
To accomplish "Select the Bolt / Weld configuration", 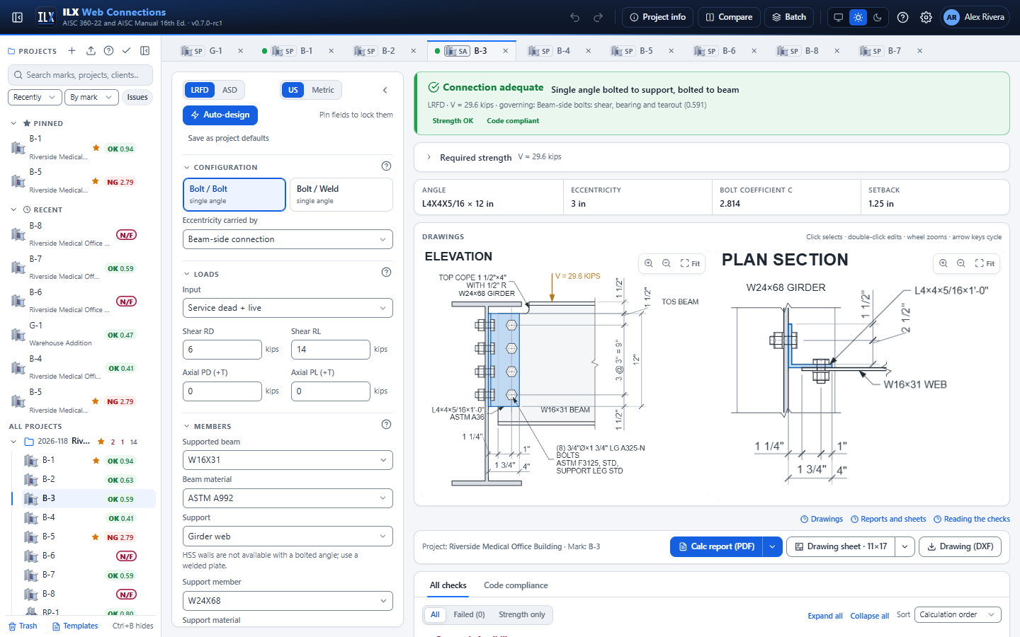I will [341, 195].
